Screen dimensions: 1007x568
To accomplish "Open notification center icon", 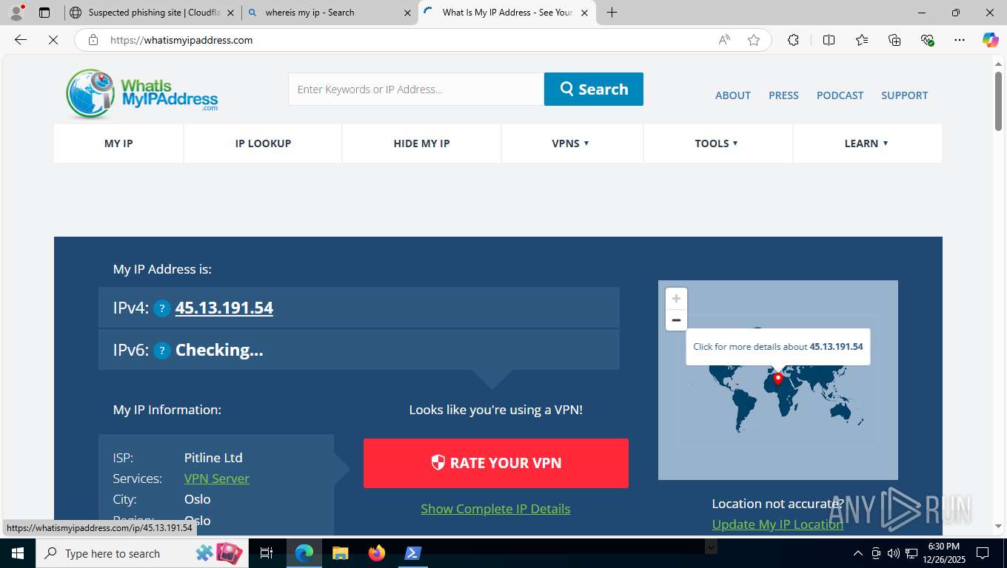I will point(983,553).
